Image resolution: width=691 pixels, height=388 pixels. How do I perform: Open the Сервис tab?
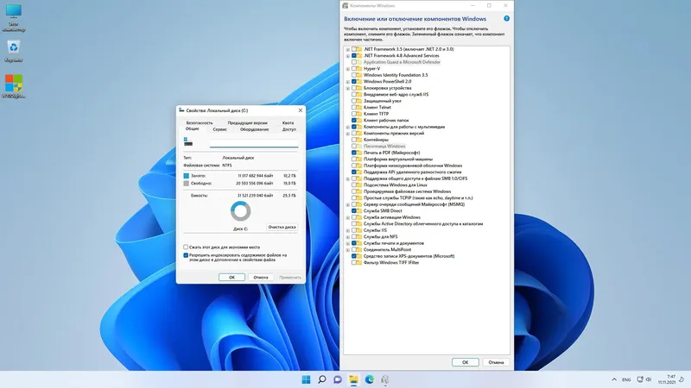pos(220,129)
